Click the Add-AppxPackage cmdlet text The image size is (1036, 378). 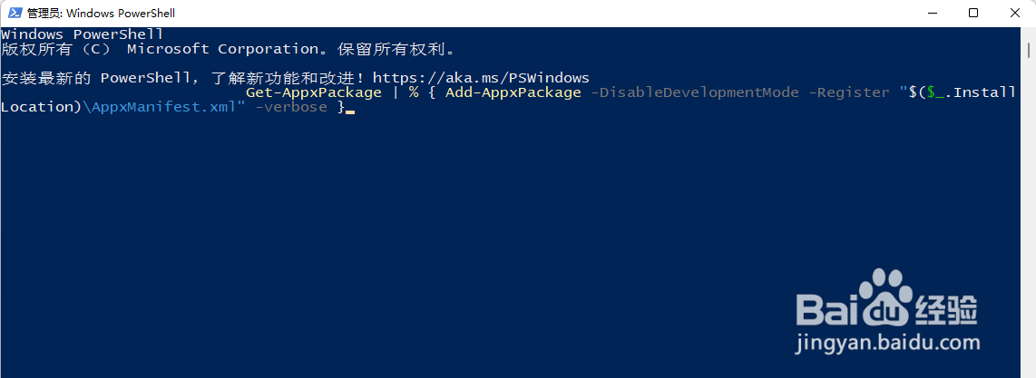tap(513, 92)
